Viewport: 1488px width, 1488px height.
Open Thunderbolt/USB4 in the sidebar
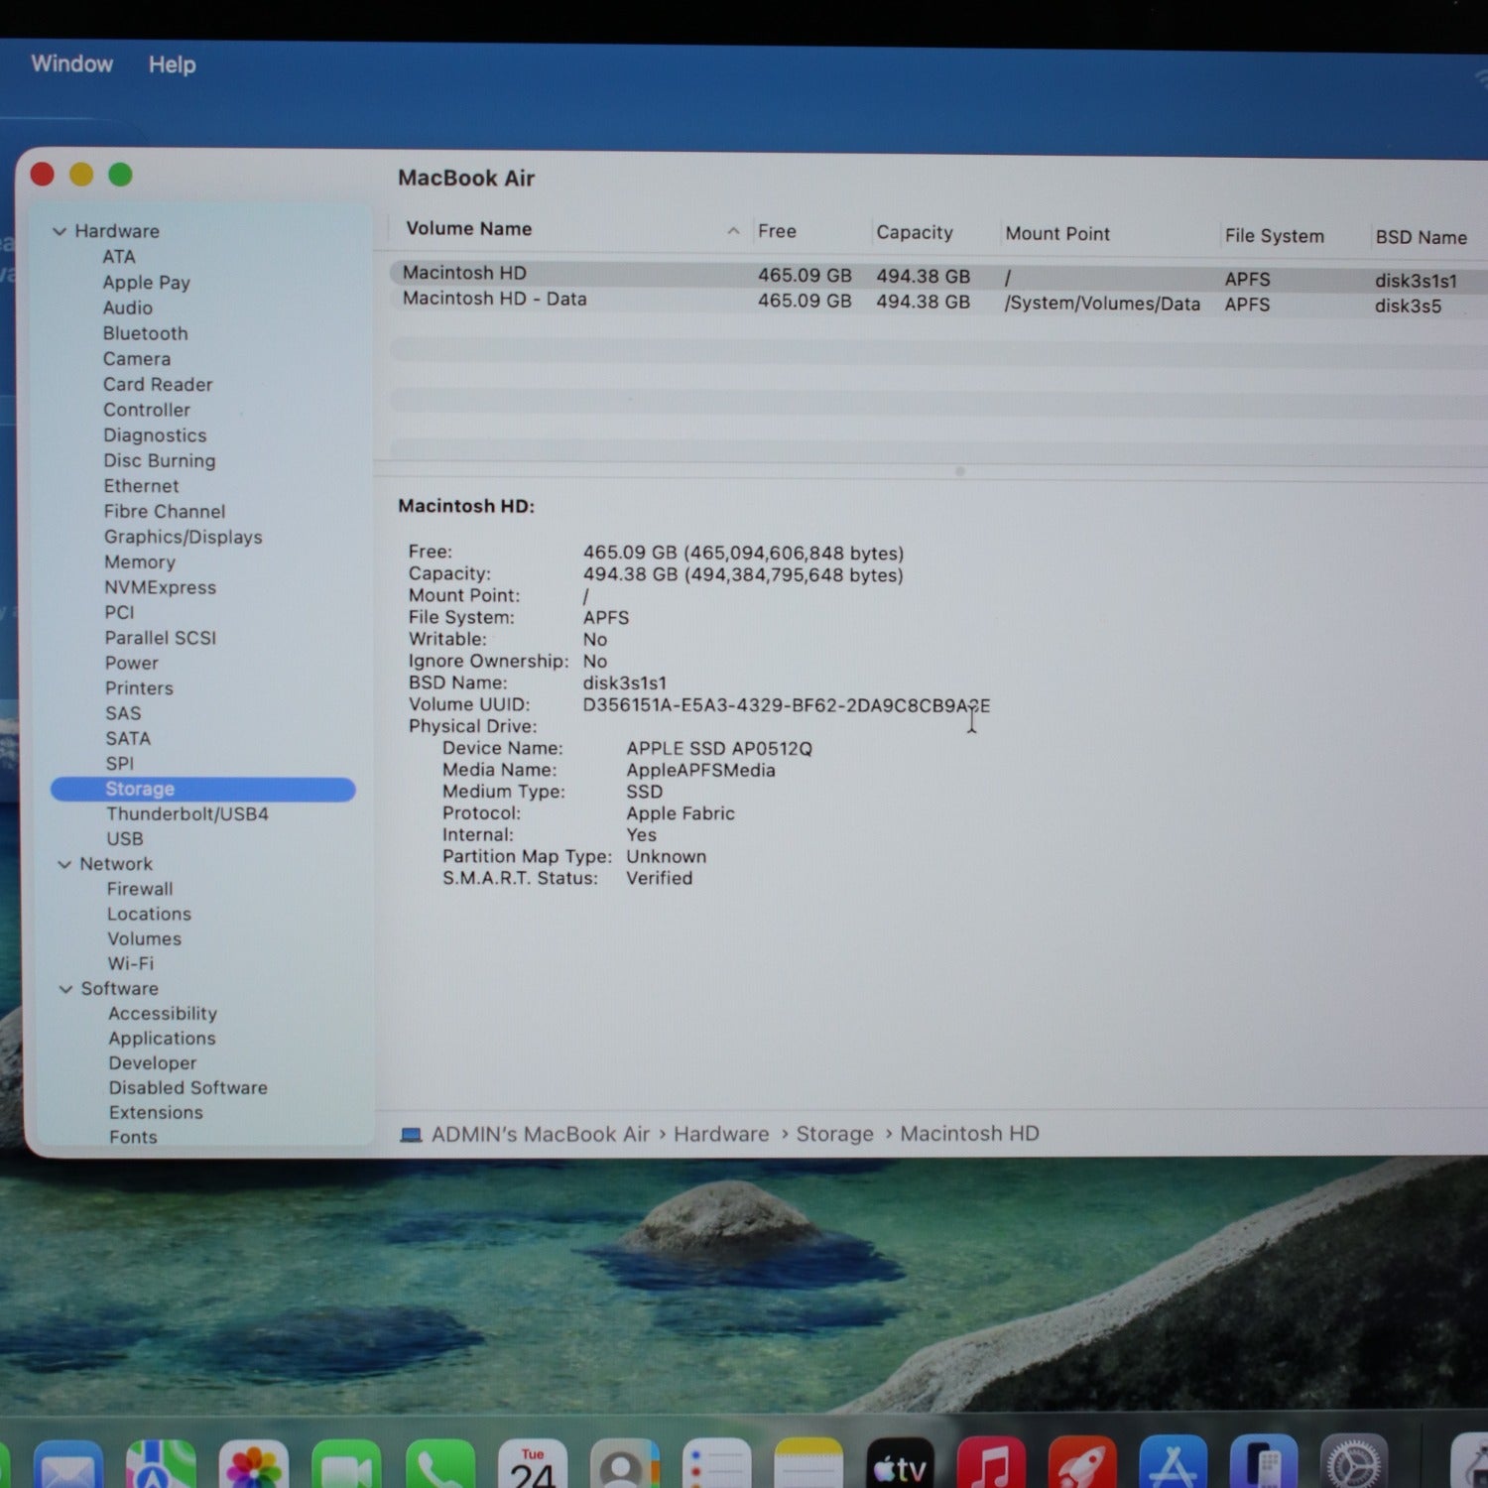point(187,814)
